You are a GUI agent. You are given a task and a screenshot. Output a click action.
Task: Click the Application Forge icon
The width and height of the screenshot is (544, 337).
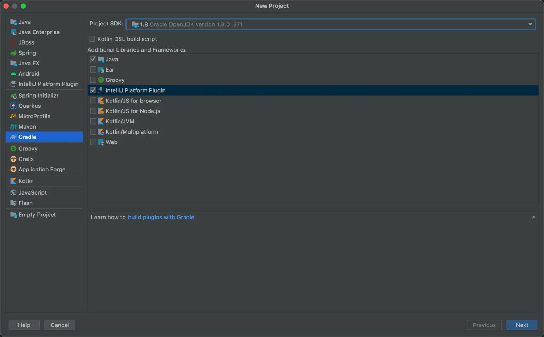[13, 169]
